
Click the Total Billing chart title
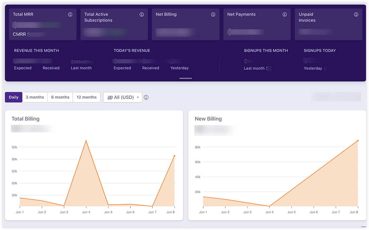25,119
